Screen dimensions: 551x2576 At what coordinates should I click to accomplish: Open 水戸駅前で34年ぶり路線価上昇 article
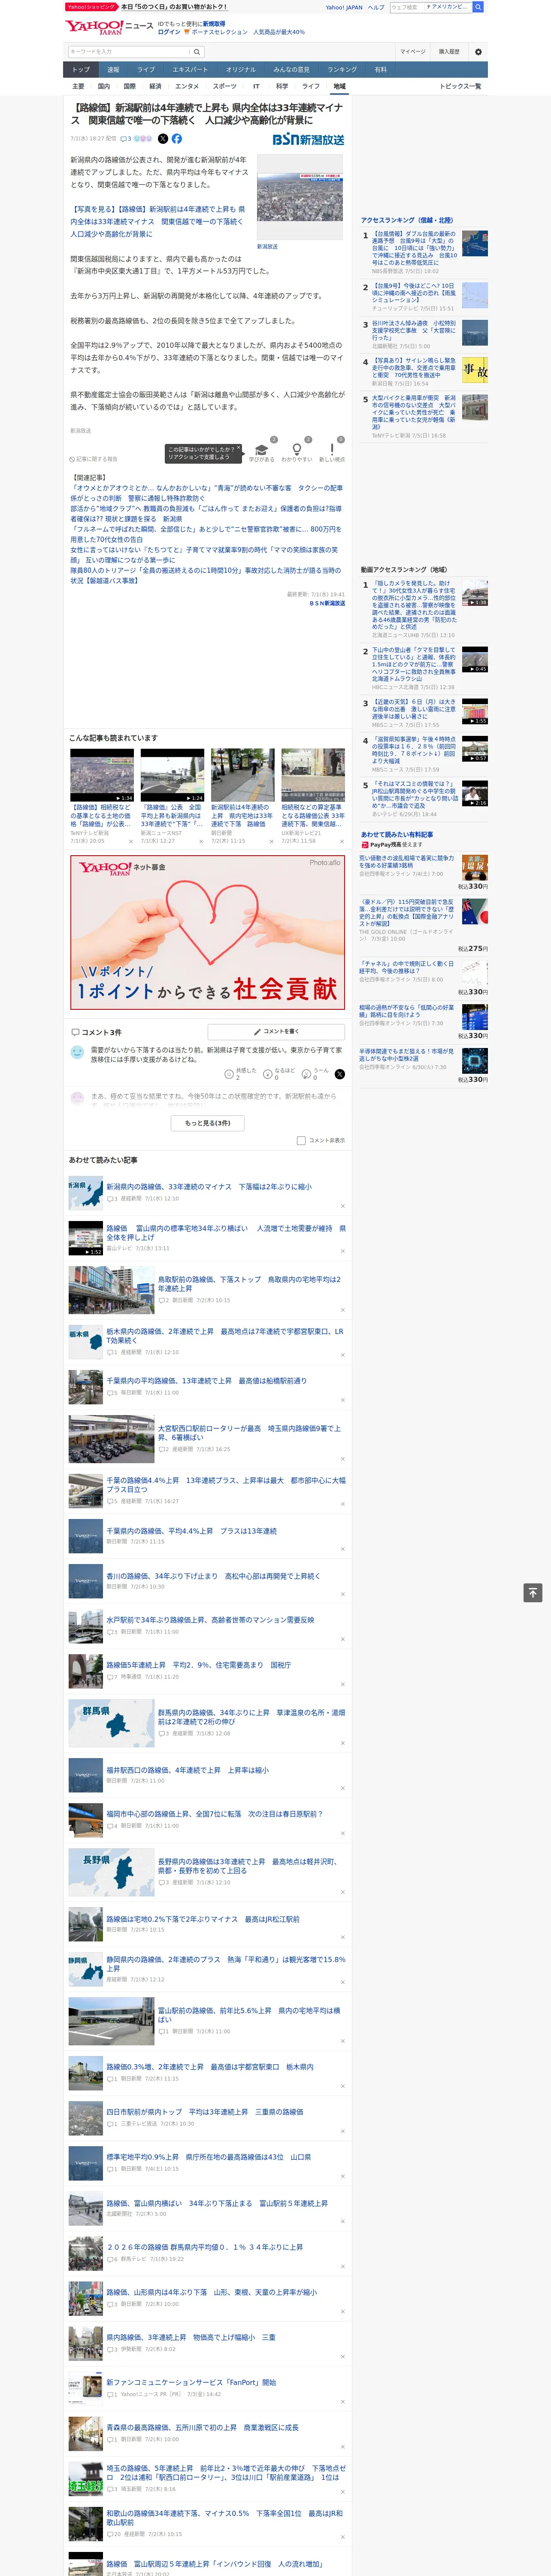click(210, 1620)
